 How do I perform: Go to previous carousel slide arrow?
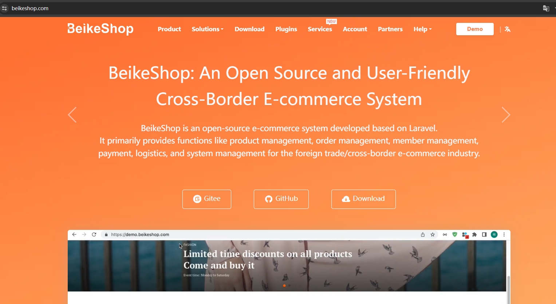72,115
